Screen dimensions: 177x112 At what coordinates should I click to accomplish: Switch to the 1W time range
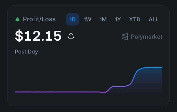87,19
